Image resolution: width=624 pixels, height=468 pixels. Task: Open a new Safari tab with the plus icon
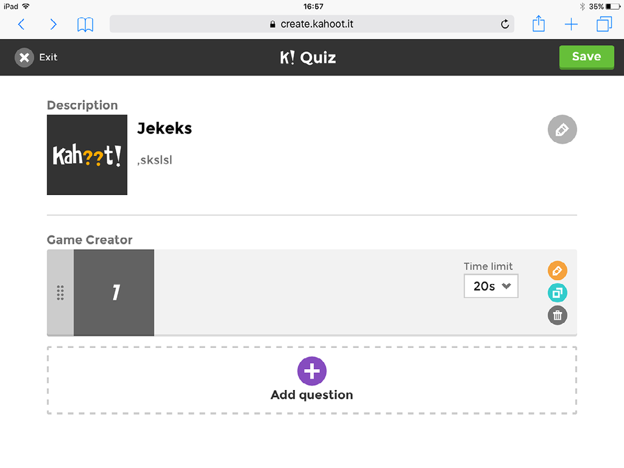(x=571, y=24)
